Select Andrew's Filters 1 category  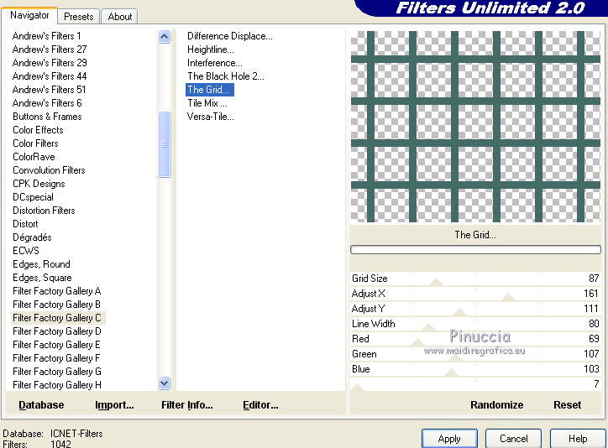tap(46, 36)
